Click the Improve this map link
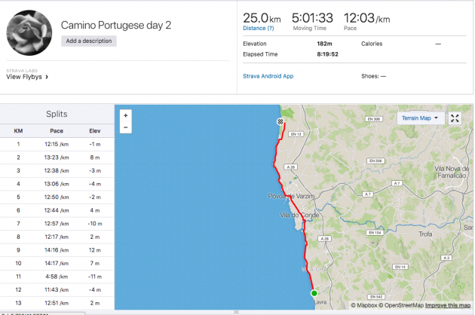This screenshot has height=315, width=475. click(x=448, y=305)
